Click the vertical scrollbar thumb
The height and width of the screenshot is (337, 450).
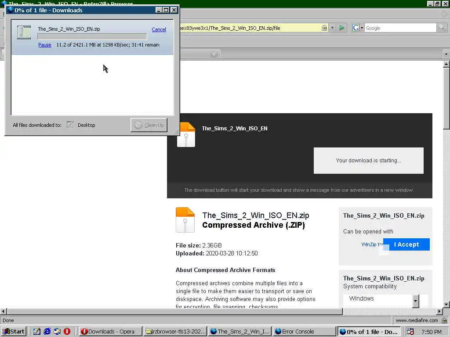click(446, 98)
